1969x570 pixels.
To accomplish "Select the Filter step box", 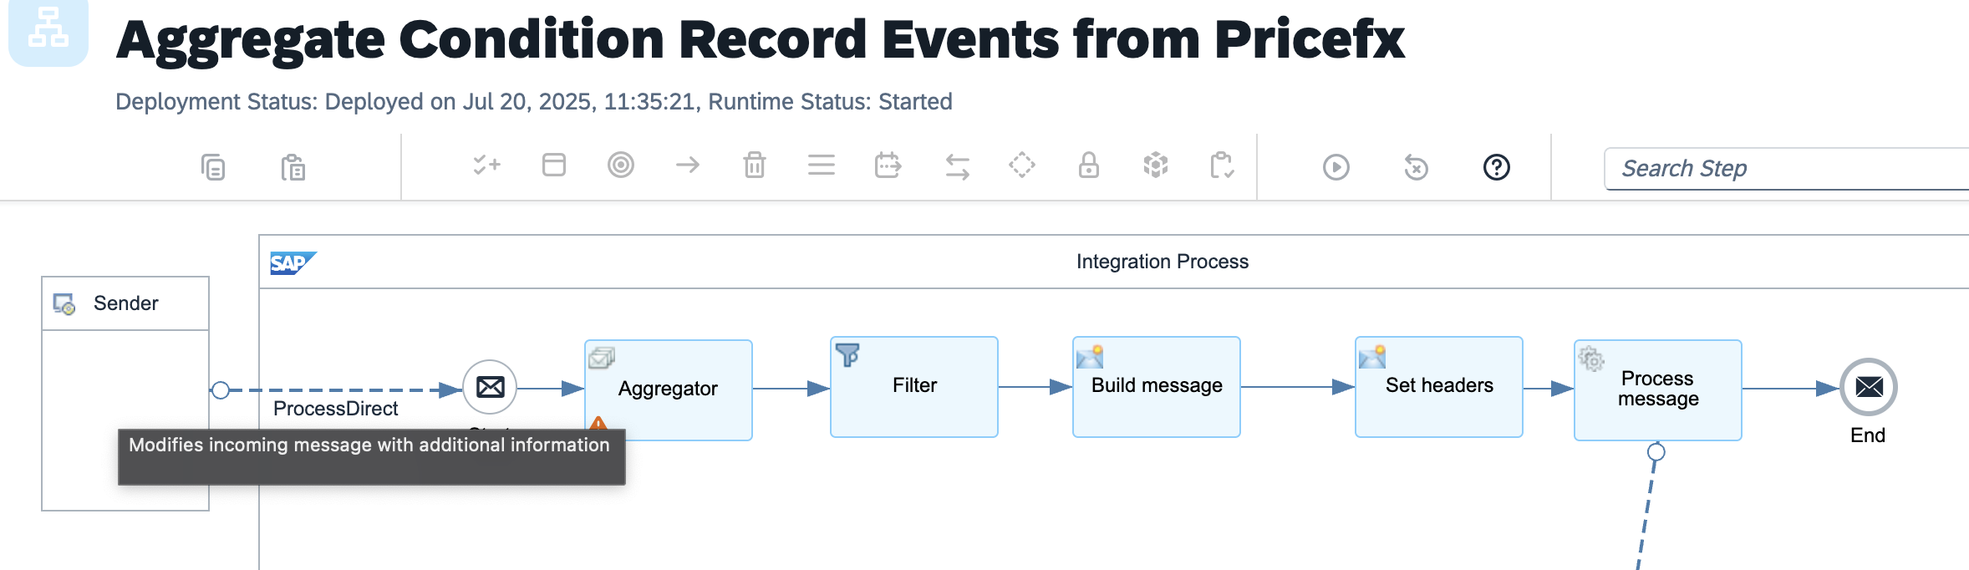I will point(913,386).
